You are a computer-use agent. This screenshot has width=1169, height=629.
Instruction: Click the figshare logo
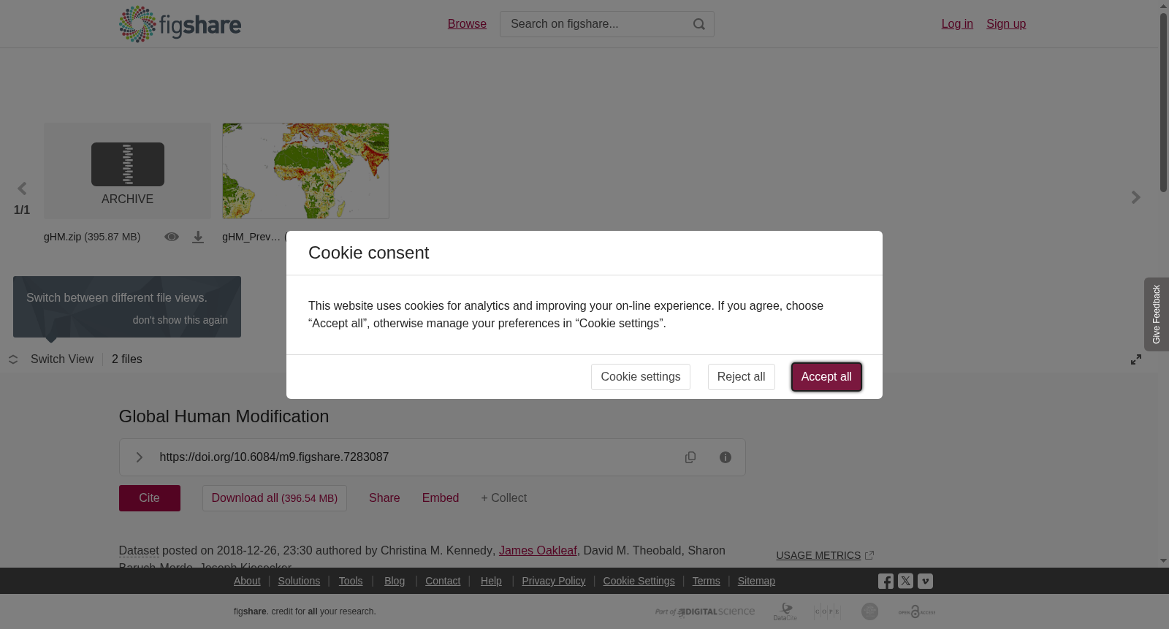(x=180, y=24)
